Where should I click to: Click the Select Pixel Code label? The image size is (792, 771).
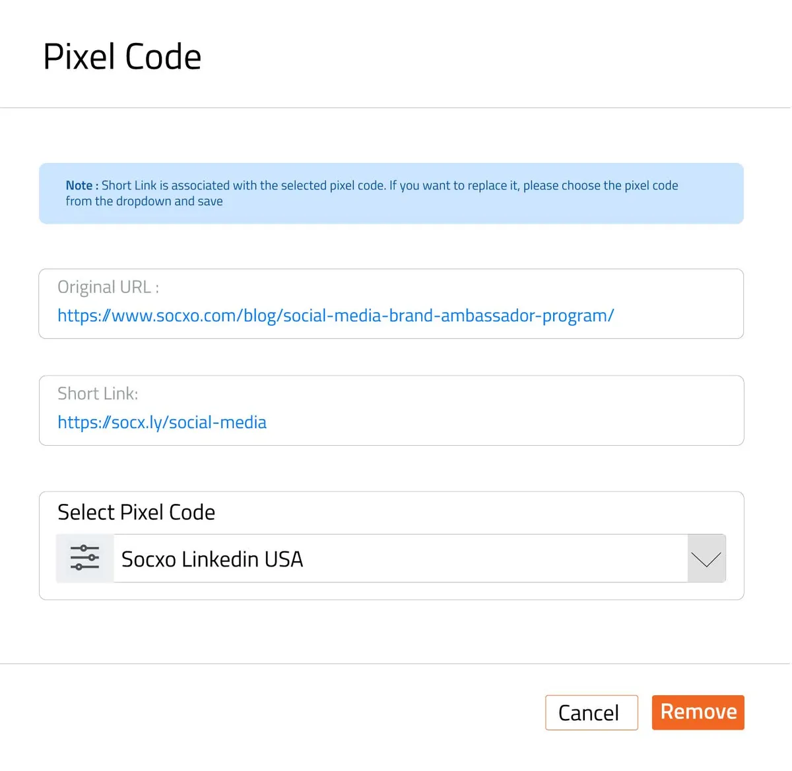tap(136, 512)
